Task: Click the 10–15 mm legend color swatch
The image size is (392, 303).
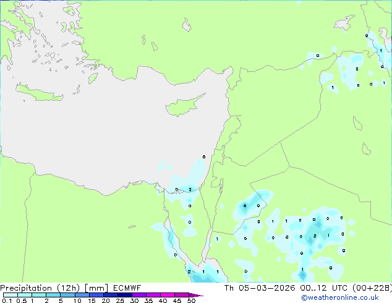Action: coord(82,295)
